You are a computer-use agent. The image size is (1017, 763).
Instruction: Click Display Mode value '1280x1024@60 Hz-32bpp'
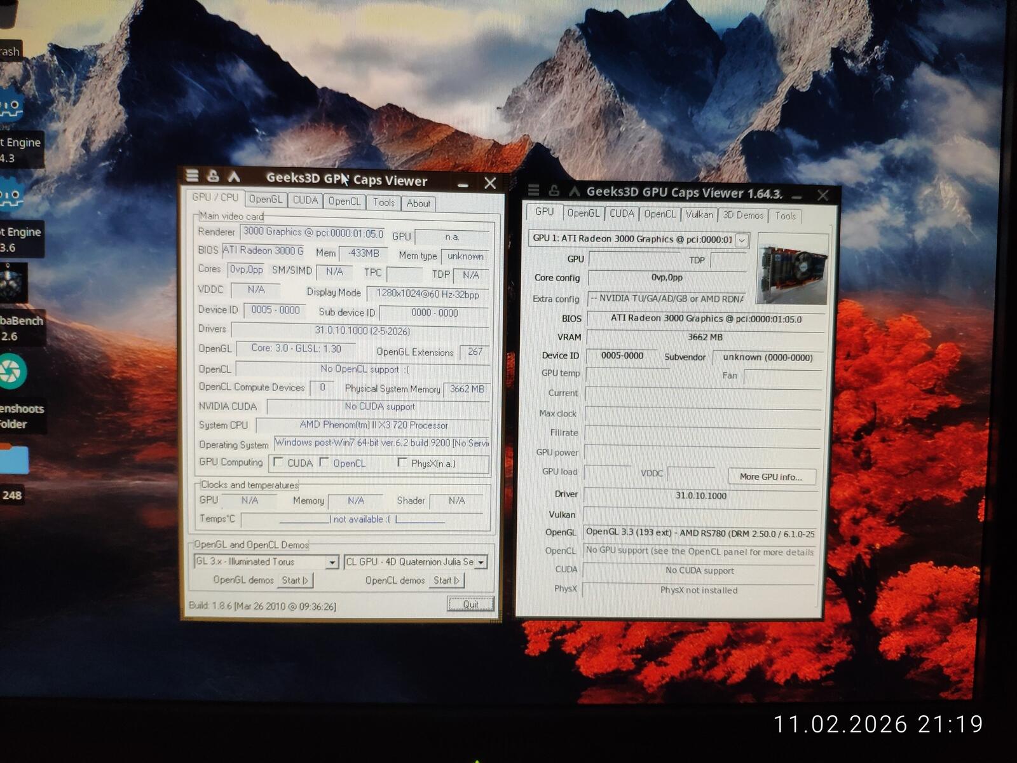(428, 294)
